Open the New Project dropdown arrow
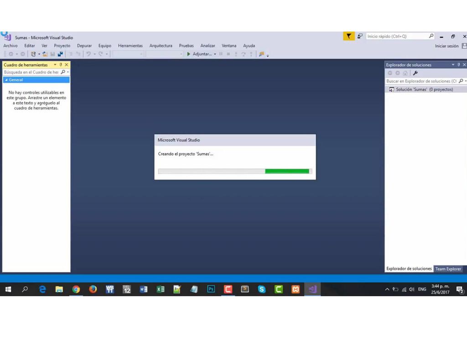The image size is (467, 350). [x=39, y=54]
